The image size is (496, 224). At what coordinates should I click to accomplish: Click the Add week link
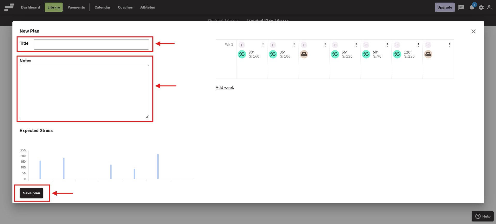(225, 87)
